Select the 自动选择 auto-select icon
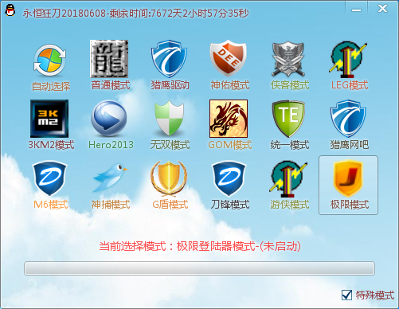Screen dimensions: 399x309 [x=50, y=61]
